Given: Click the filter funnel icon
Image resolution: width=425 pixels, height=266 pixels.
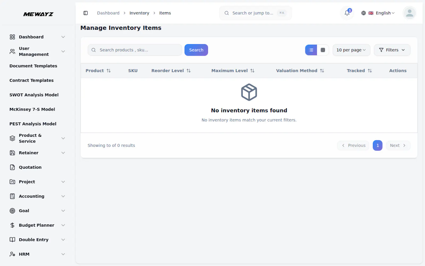Looking at the screenshot, I should (381, 50).
